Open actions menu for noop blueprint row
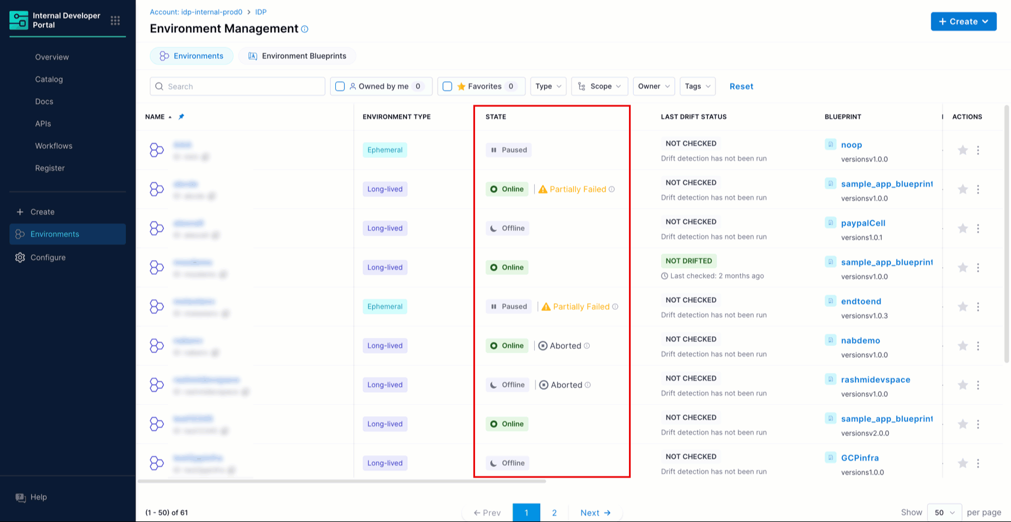The height and width of the screenshot is (522, 1011). point(978,150)
